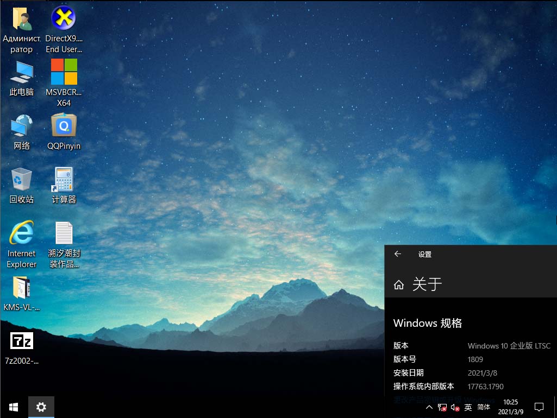Image resolution: width=557 pixels, height=418 pixels.
Task: Open the QQPinyin package icon
Action: point(64,126)
